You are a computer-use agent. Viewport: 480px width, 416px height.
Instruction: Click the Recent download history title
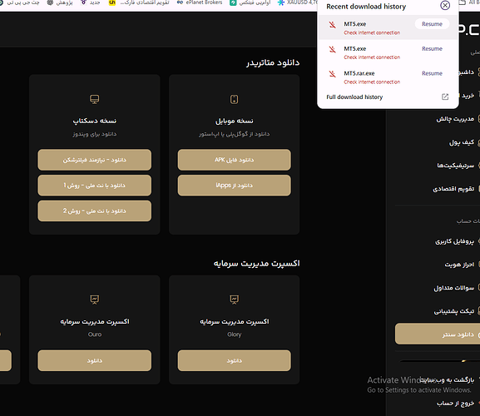[x=366, y=7]
